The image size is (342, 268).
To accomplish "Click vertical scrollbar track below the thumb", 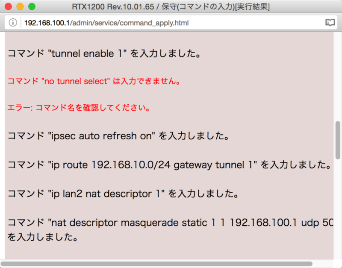I will click(338, 205).
